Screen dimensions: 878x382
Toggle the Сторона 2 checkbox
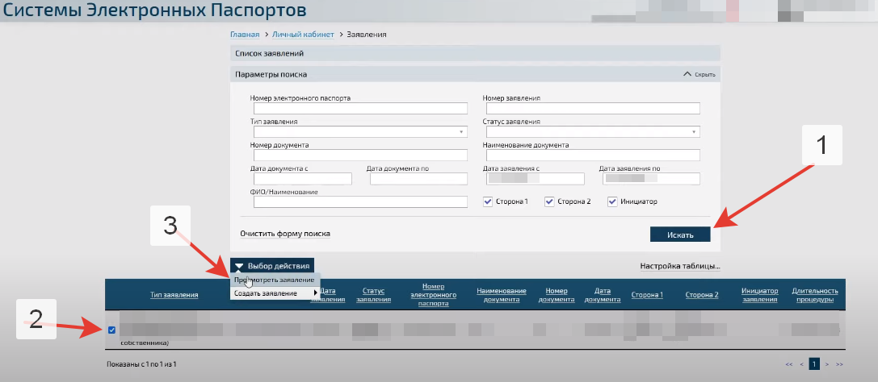point(549,201)
